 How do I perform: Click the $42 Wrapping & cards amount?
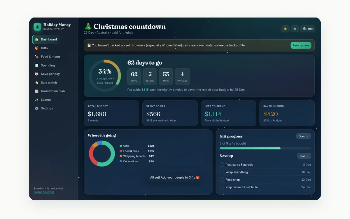[151, 156]
